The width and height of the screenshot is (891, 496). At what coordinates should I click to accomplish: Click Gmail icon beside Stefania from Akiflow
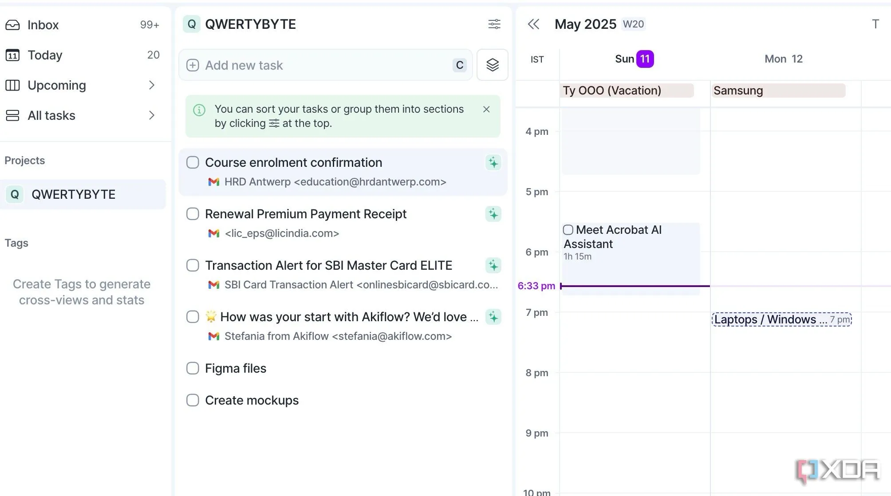click(214, 336)
